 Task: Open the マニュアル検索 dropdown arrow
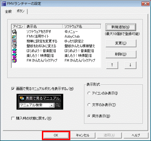(51, 105)
